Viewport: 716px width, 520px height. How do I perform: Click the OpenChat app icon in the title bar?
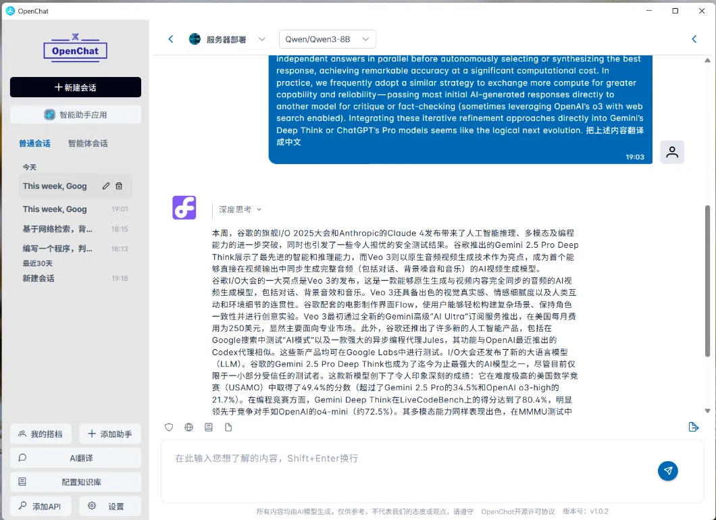(x=10, y=11)
